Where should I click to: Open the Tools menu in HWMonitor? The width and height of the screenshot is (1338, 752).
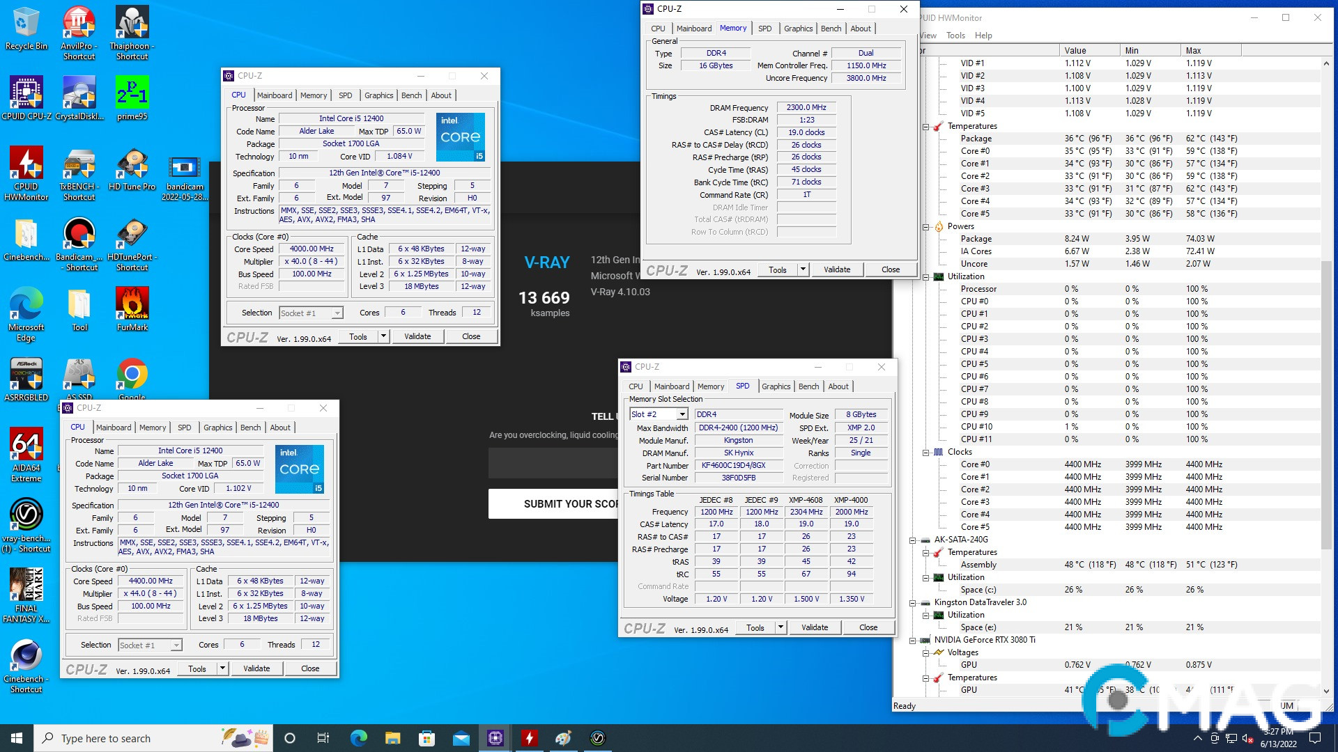[955, 36]
